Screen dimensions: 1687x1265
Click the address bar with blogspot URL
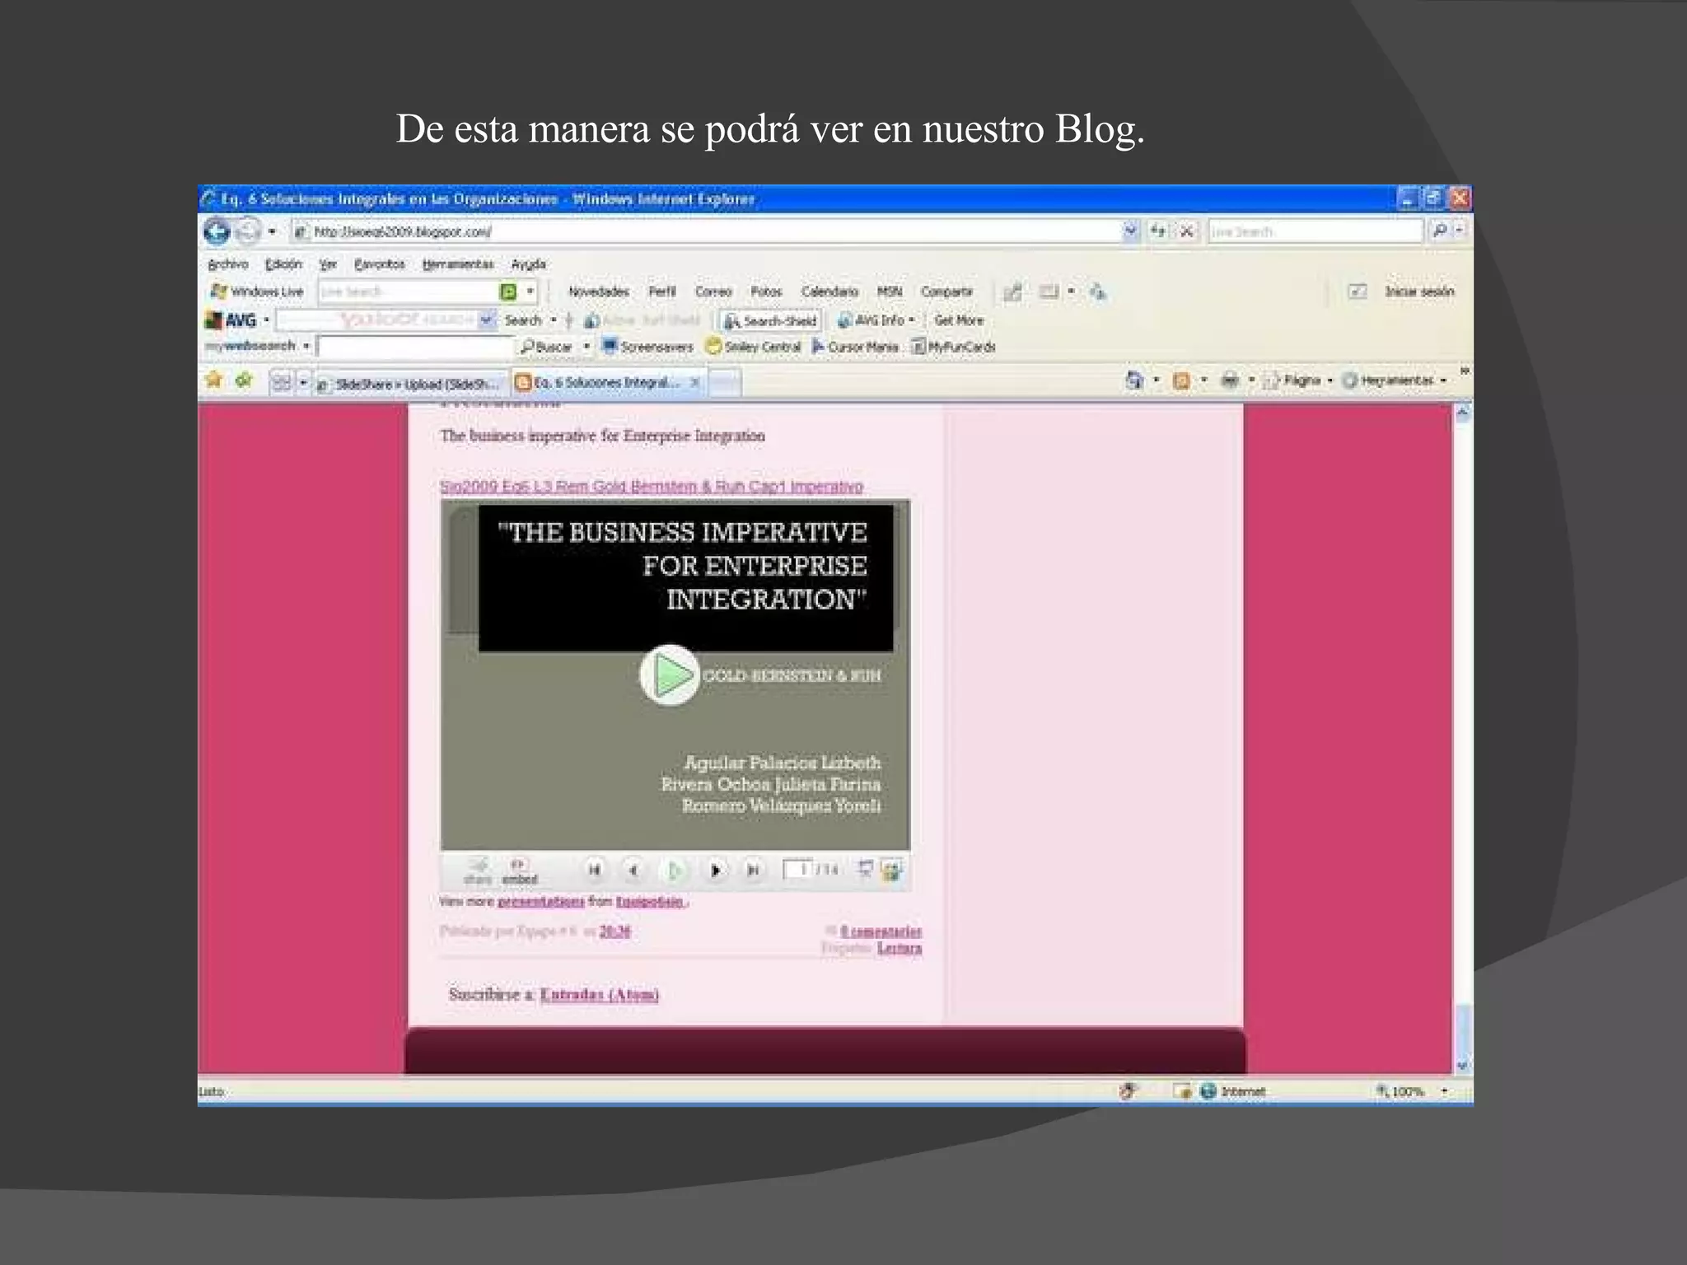click(x=707, y=232)
